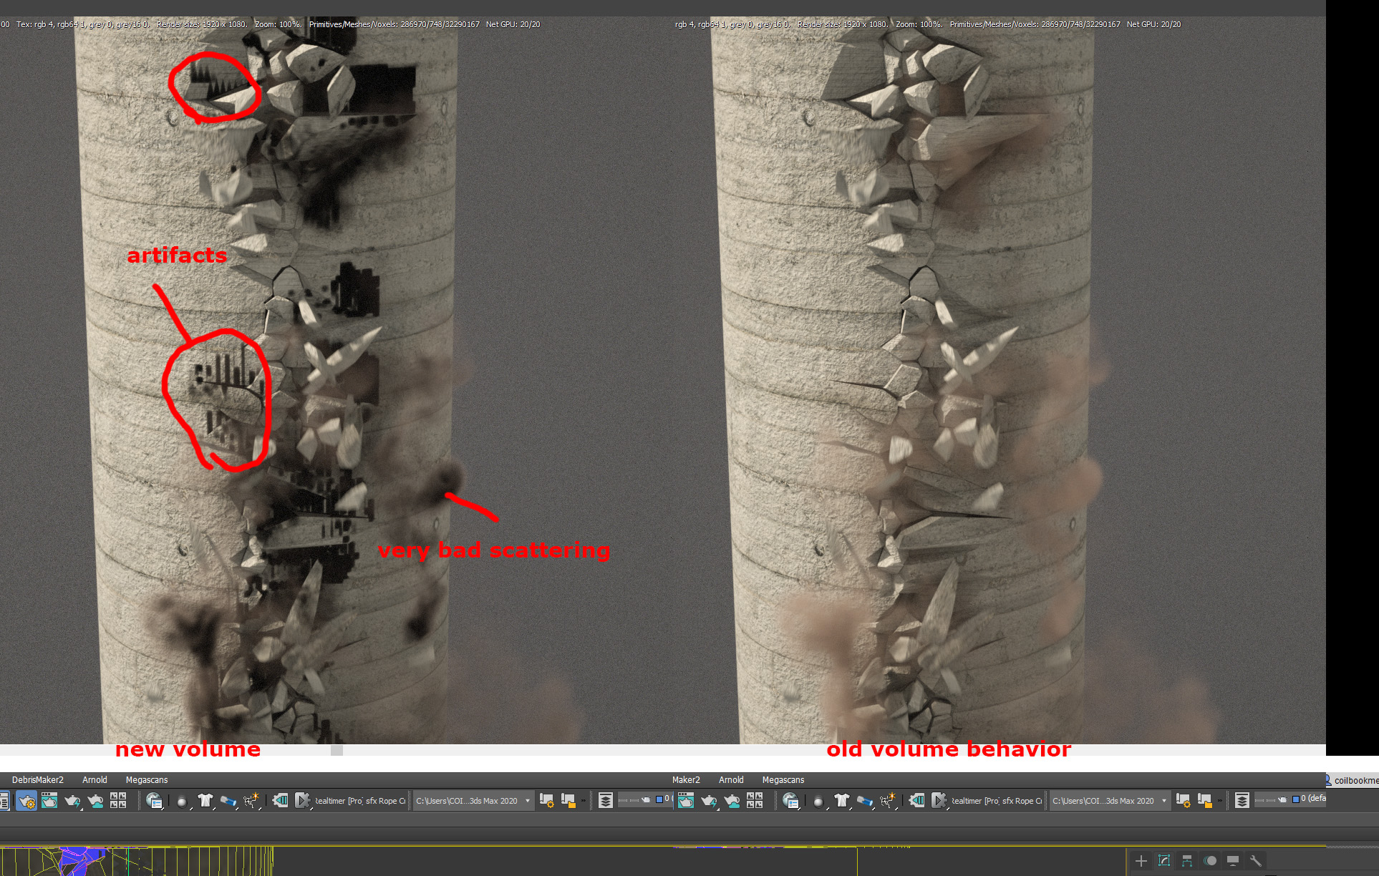Click project folder gear icon in right toolbar
Viewport: 1379px width, 876px height.
click(x=1183, y=801)
